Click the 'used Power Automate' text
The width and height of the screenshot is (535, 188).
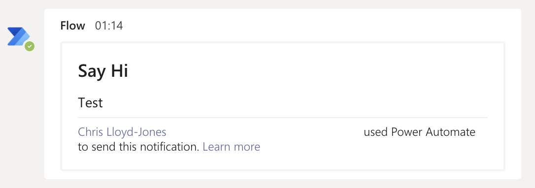(419, 132)
